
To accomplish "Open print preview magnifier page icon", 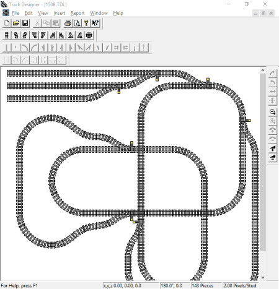I will tap(77, 23).
